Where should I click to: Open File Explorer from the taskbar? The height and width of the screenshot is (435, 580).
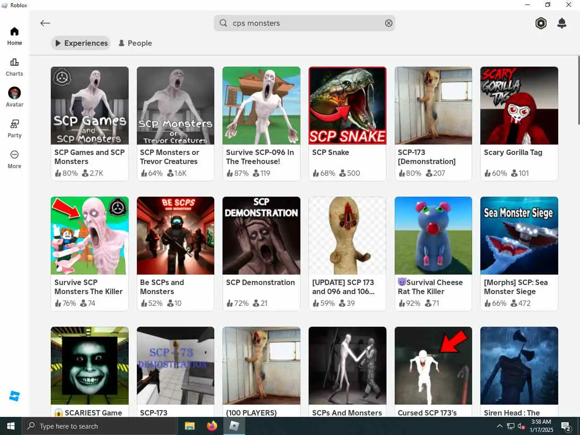click(x=190, y=426)
